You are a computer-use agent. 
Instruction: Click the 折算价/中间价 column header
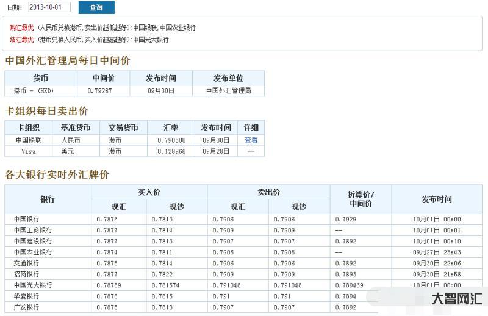pos(361,199)
